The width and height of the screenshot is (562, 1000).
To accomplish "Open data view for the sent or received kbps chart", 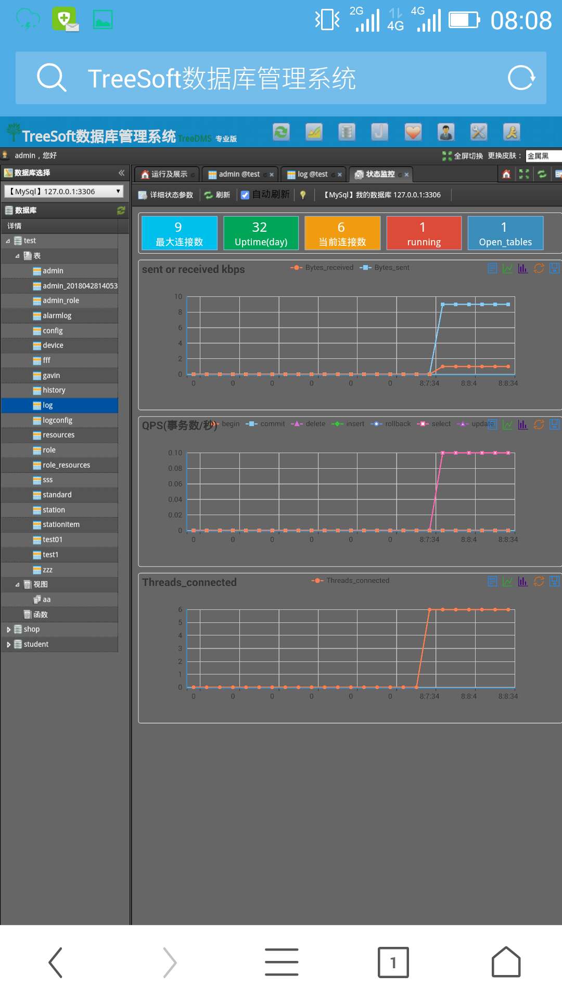I will 492,268.
